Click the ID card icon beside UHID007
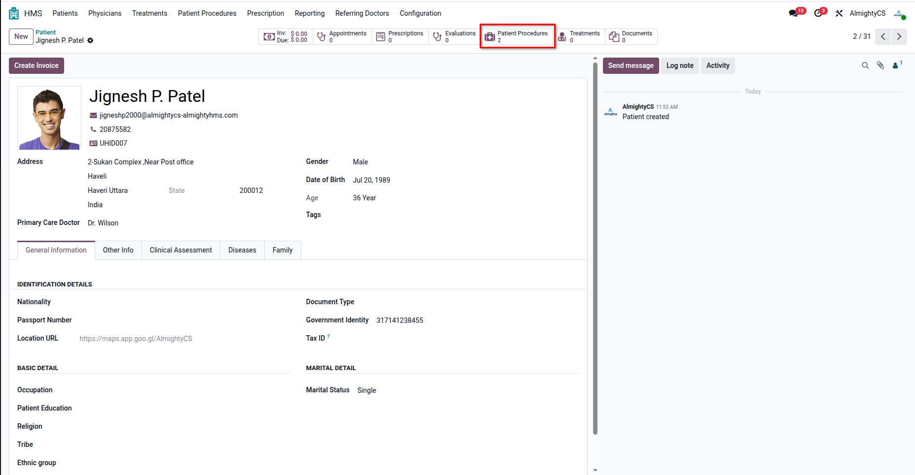The width and height of the screenshot is (915, 475). point(93,143)
